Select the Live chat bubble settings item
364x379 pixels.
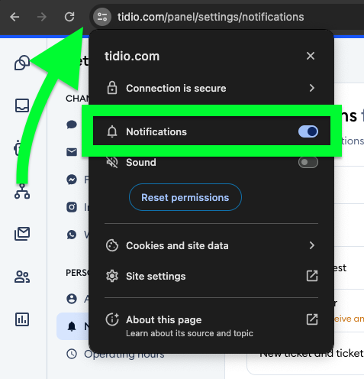click(72, 125)
